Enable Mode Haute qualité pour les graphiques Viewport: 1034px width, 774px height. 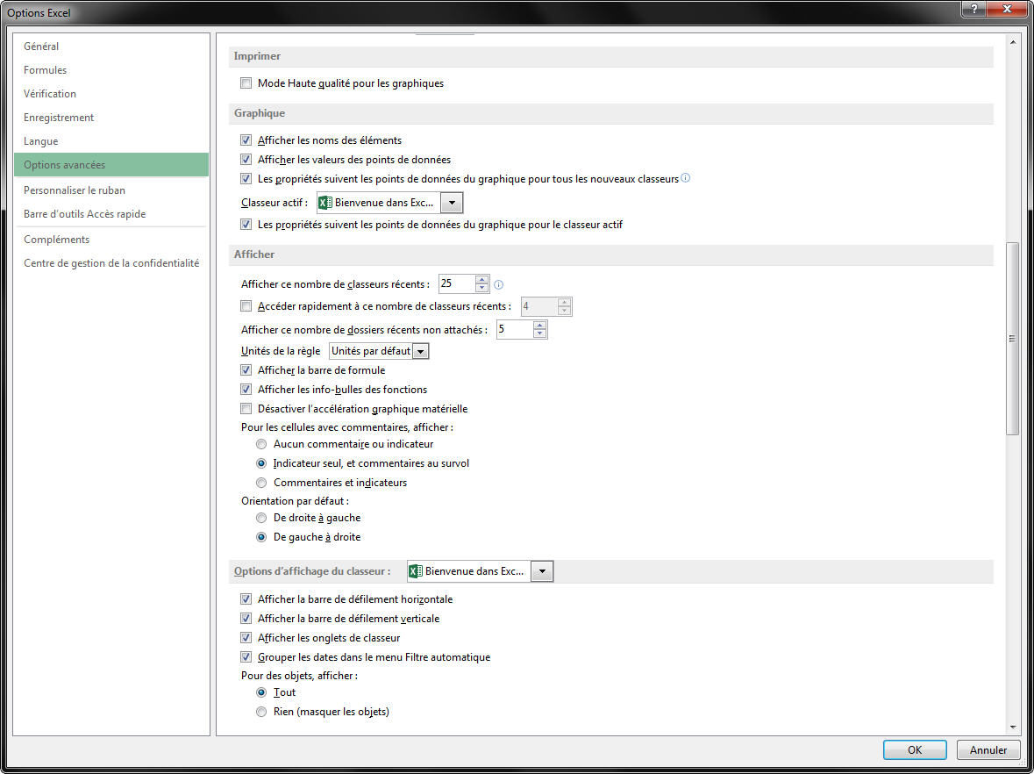click(246, 83)
